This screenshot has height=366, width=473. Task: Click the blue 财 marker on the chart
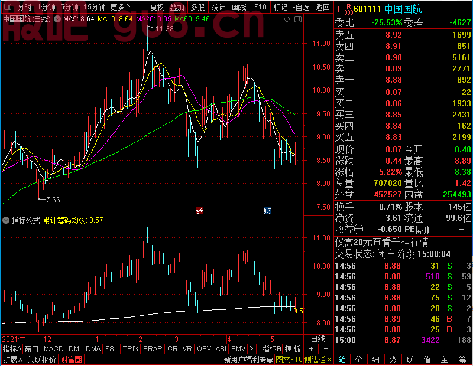coord(267,210)
